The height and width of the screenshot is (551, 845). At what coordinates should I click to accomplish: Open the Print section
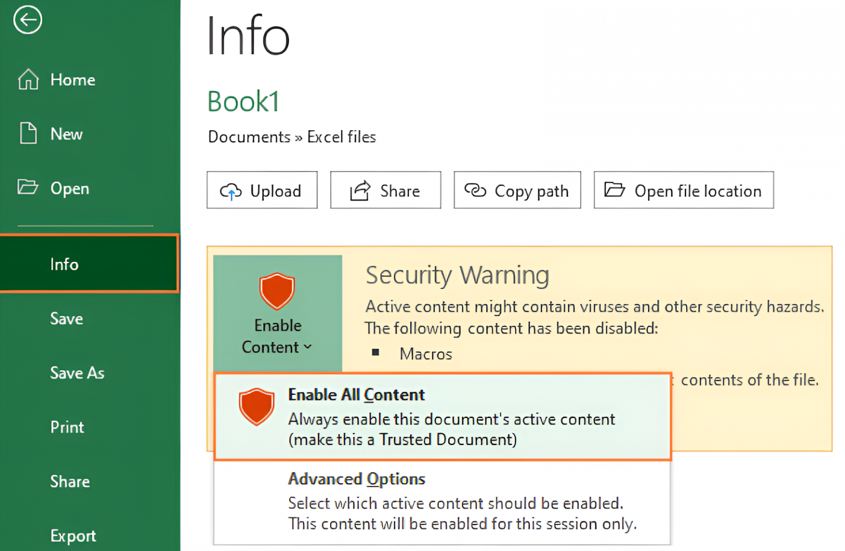67,427
